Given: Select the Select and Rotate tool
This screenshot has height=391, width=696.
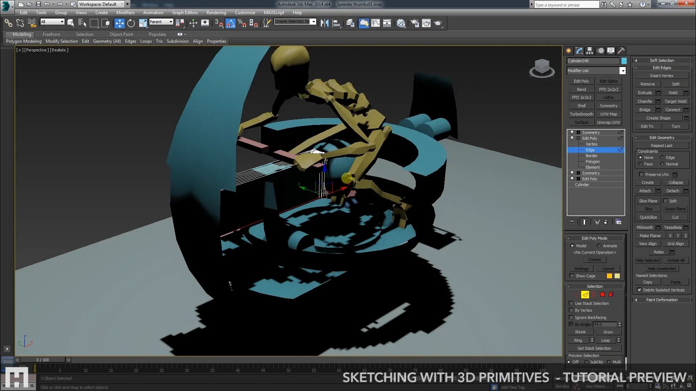Looking at the screenshot, I should click(x=131, y=23).
